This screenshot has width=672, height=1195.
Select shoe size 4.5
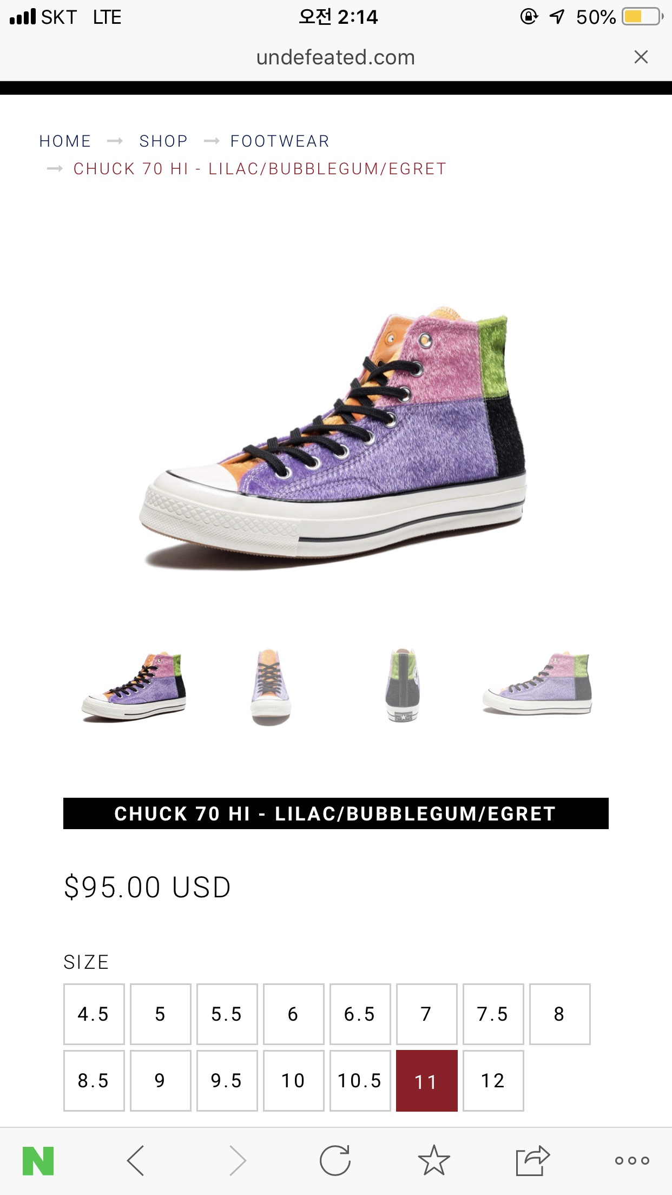click(x=94, y=1014)
